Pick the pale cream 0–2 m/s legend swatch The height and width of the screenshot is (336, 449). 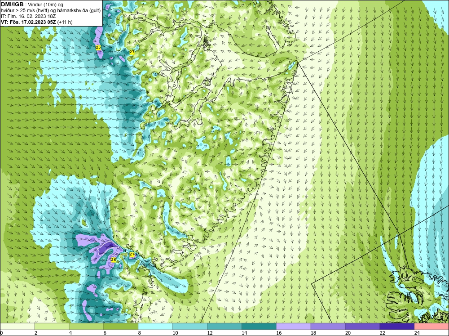pyautogui.click(x=17, y=327)
